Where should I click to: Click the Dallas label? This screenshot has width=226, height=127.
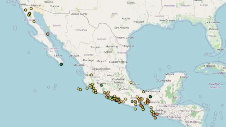131,2
